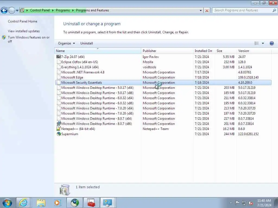The height and width of the screenshot is (208, 278).
Task: Open the Action Center flag icon
Action: click(237, 203)
